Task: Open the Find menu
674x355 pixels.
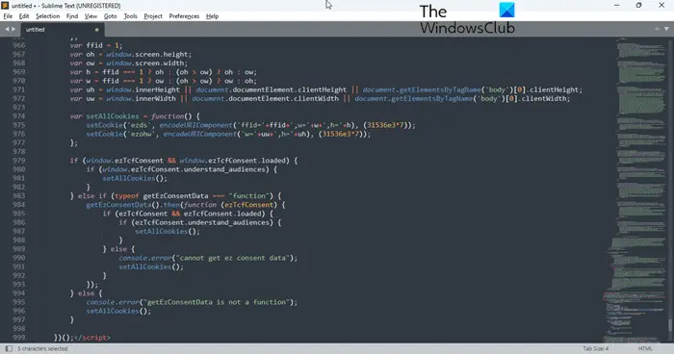Action: pyautogui.click(x=72, y=16)
